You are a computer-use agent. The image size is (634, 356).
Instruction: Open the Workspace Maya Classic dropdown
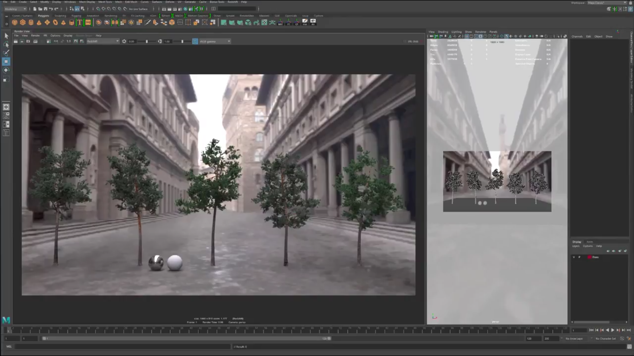pos(607,3)
